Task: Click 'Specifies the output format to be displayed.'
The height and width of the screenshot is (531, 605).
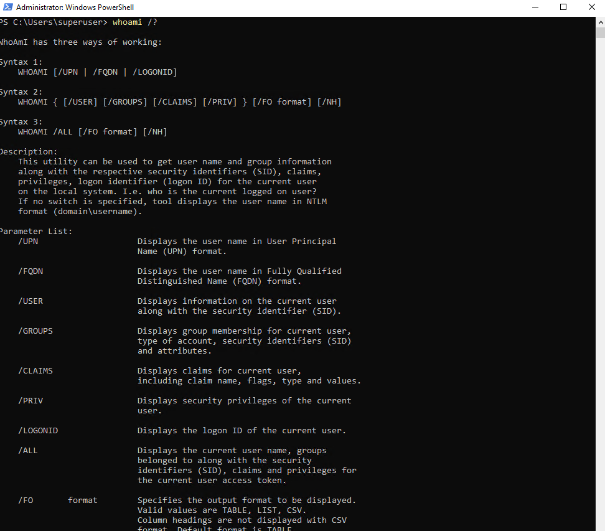Action: coord(246,500)
